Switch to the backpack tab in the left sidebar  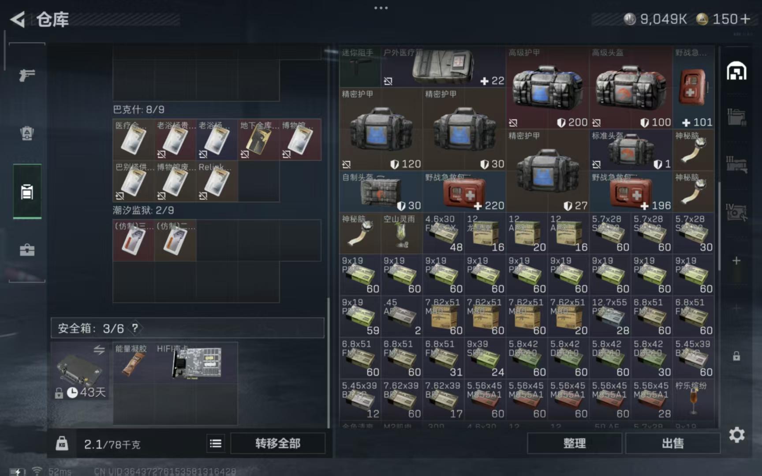point(27,133)
